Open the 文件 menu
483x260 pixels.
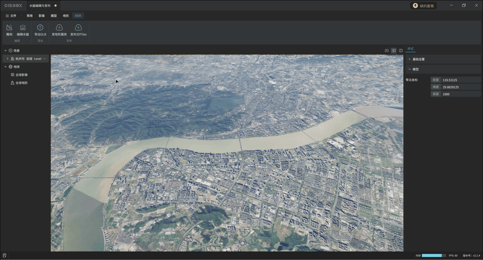11,16
